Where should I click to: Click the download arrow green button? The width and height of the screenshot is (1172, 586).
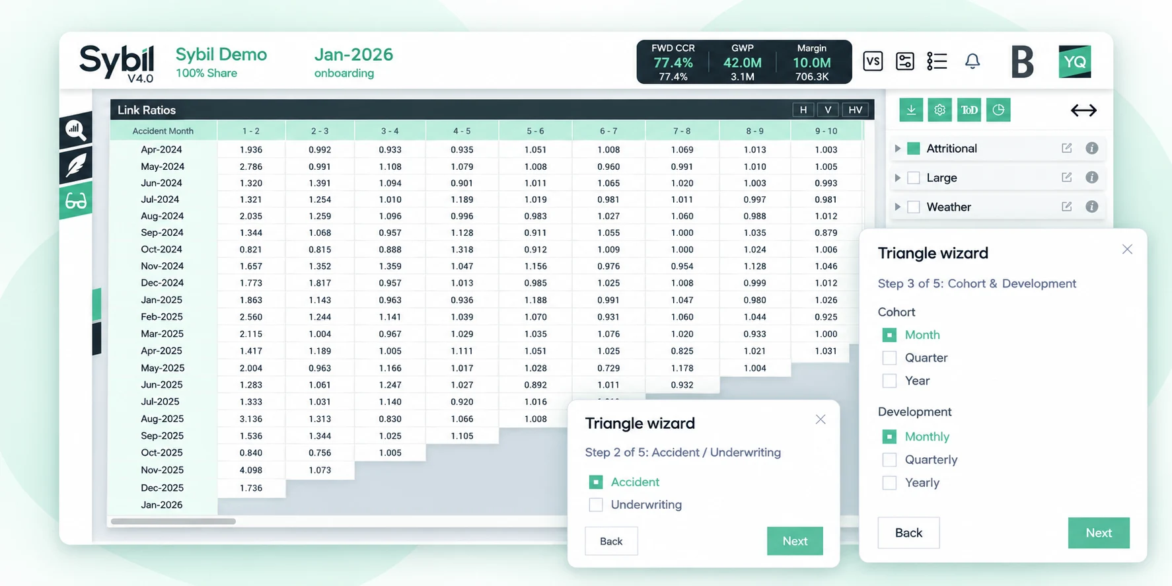click(x=911, y=110)
